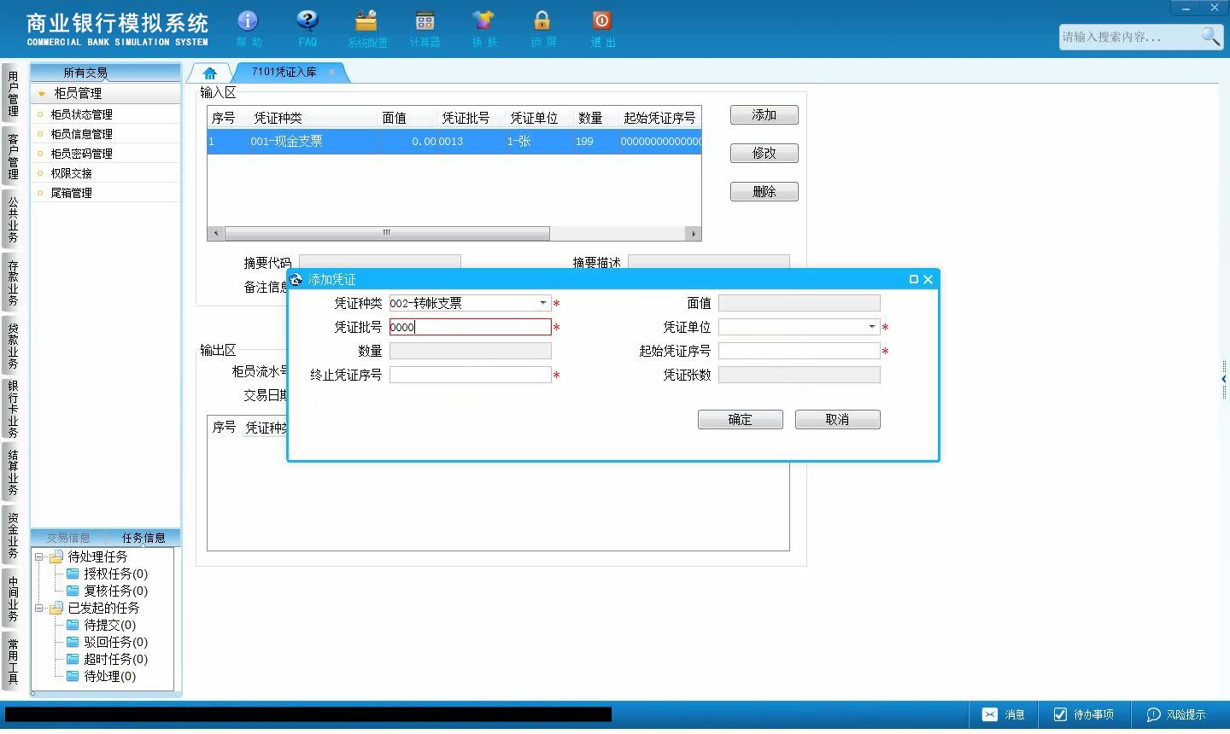This screenshot has height=734, width=1230.
Task: Open System Config (系统配置) icon
Action: click(366, 28)
